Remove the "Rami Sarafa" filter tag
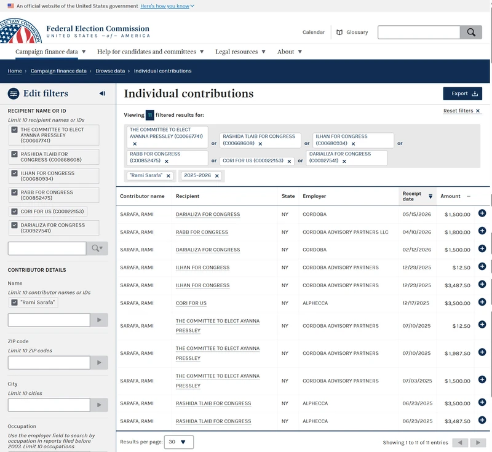The image size is (492, 452). tap(168, 176)
